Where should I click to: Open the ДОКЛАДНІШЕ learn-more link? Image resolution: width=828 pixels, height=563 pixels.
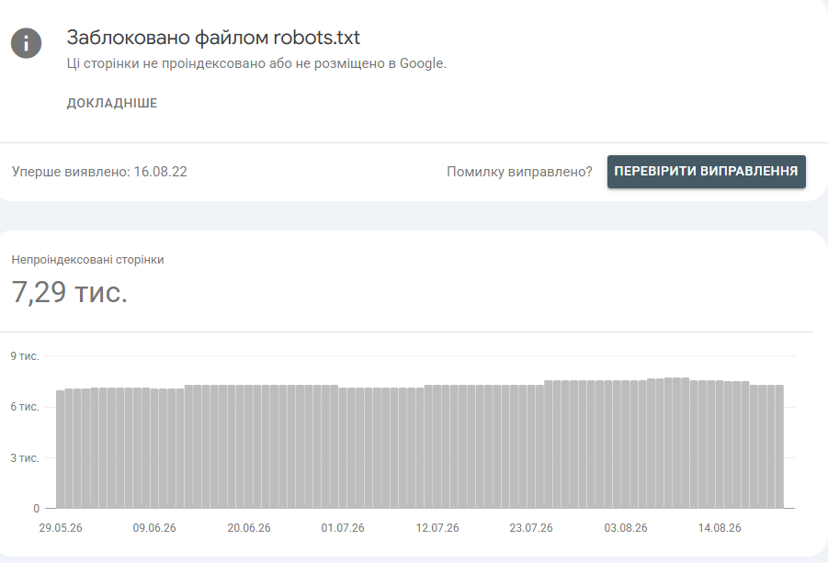click(x=112, y=103)
